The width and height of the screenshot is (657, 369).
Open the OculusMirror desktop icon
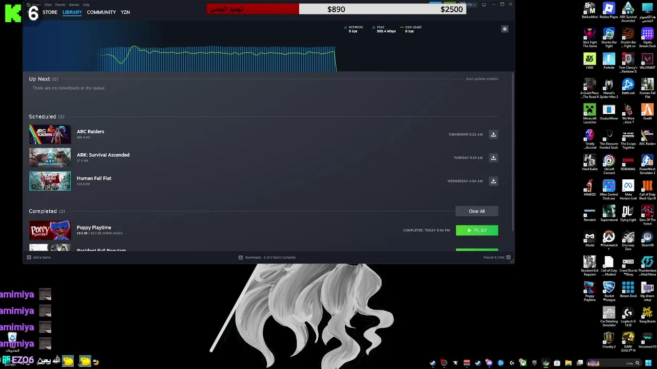pyautogui.click(x=609, y=112)
